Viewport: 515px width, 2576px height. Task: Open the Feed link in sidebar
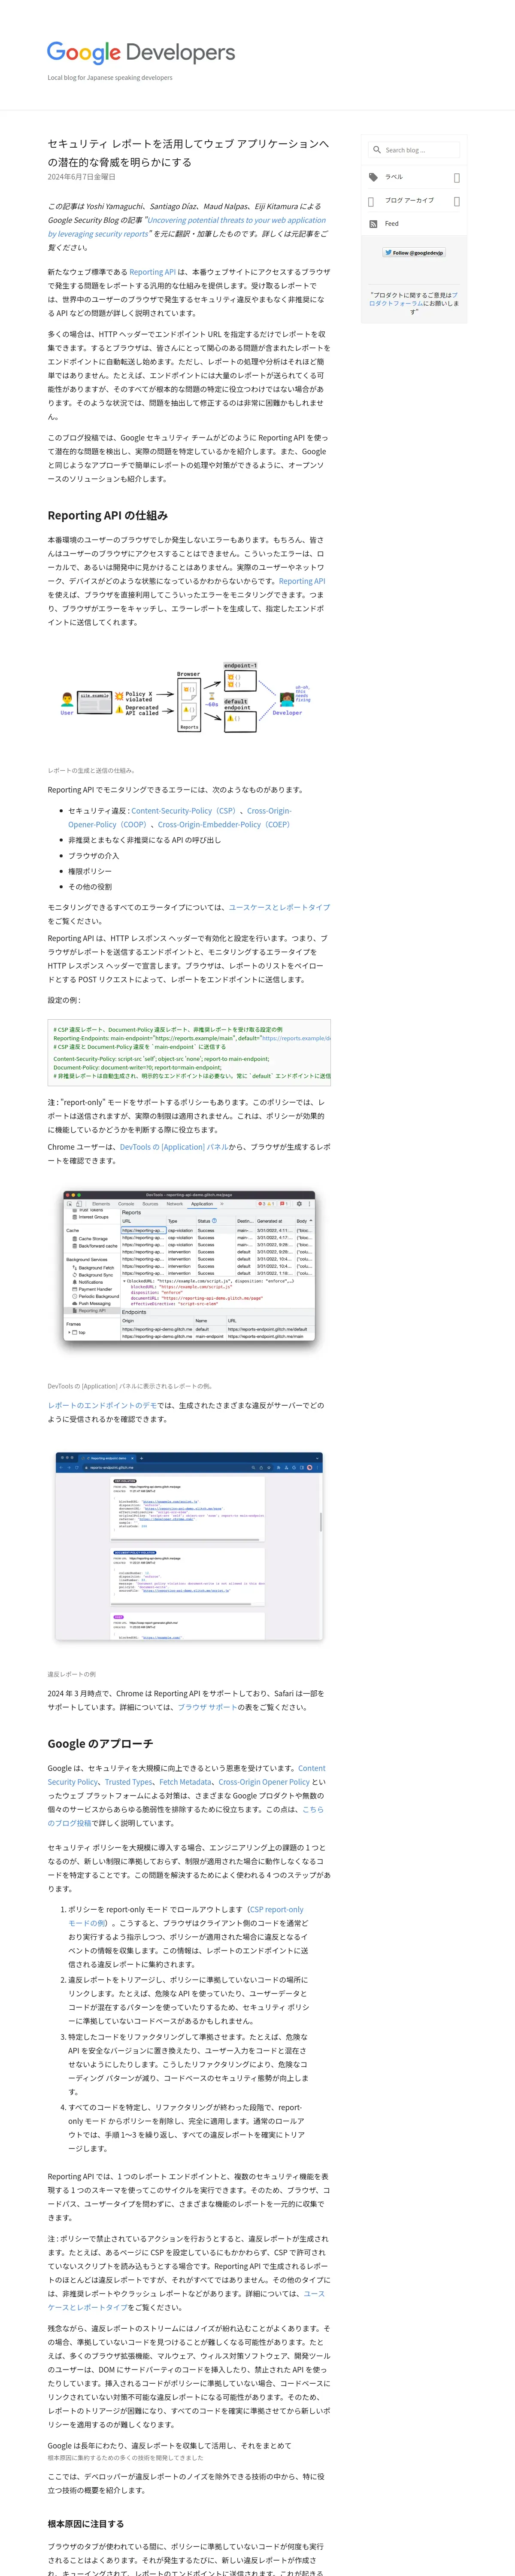pyautogui.click(x=392, y=224)
